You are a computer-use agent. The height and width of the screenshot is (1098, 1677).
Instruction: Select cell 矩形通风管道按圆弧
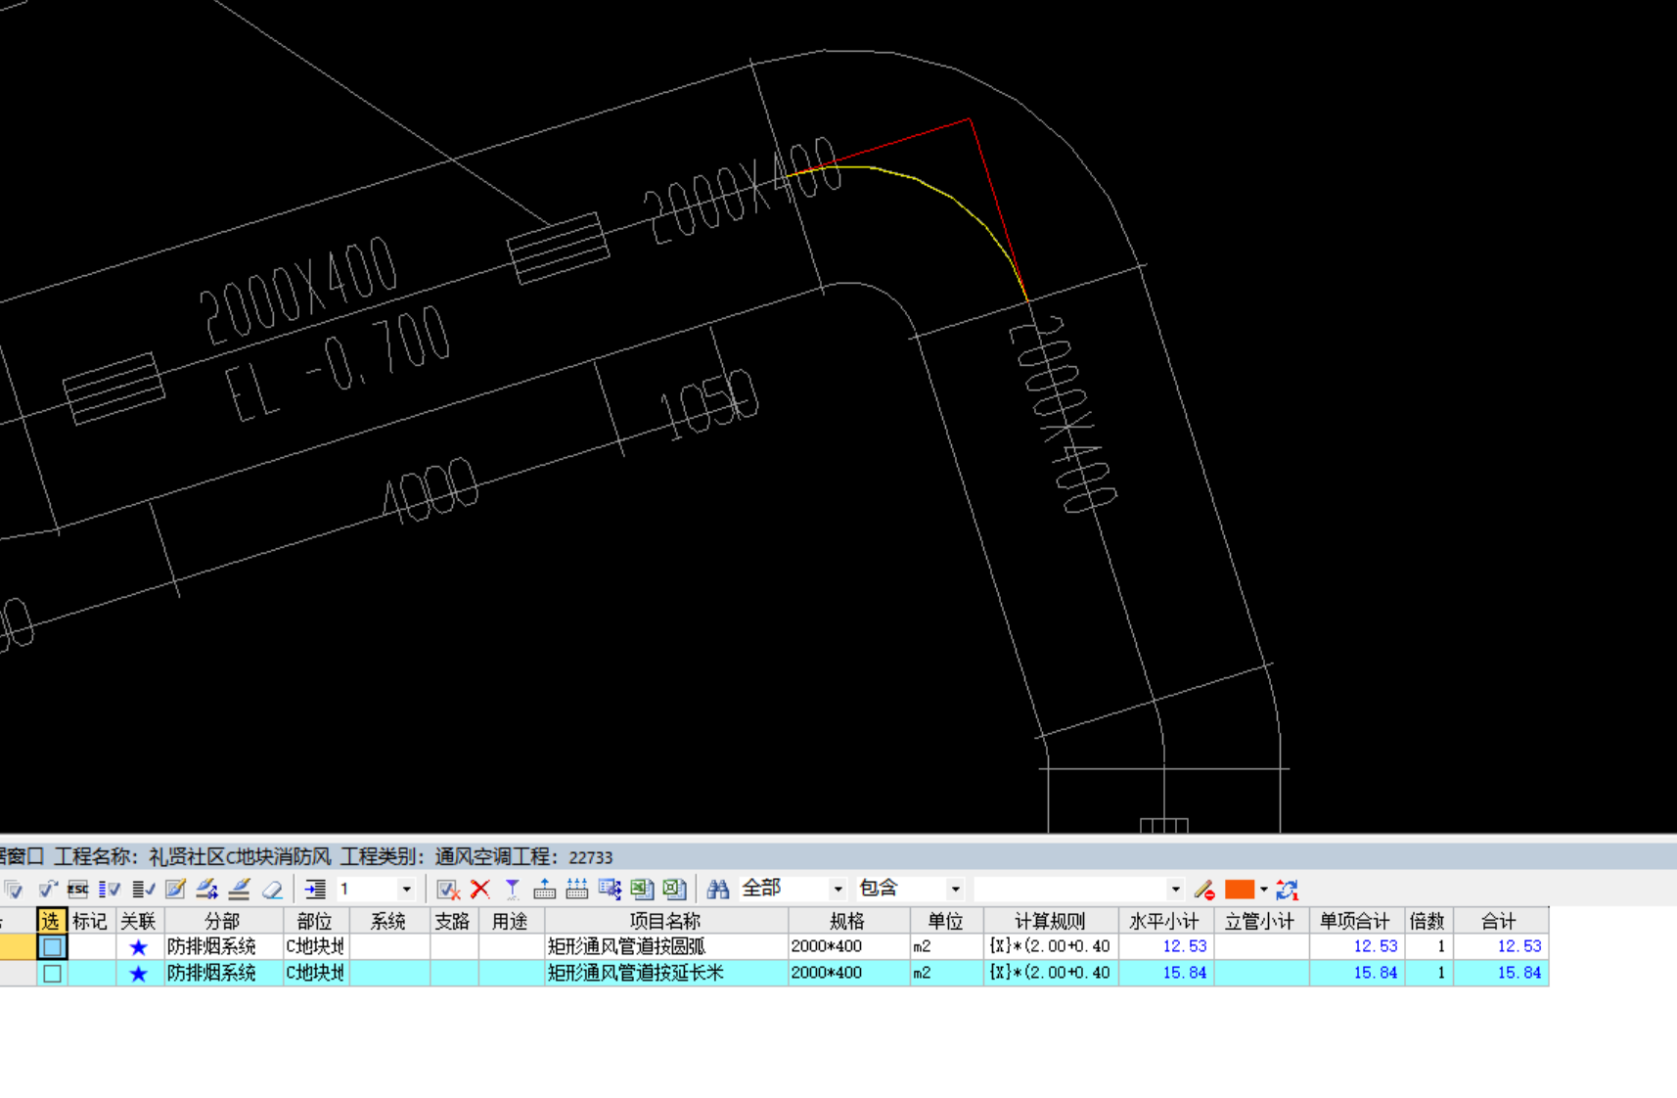point(665,947)
